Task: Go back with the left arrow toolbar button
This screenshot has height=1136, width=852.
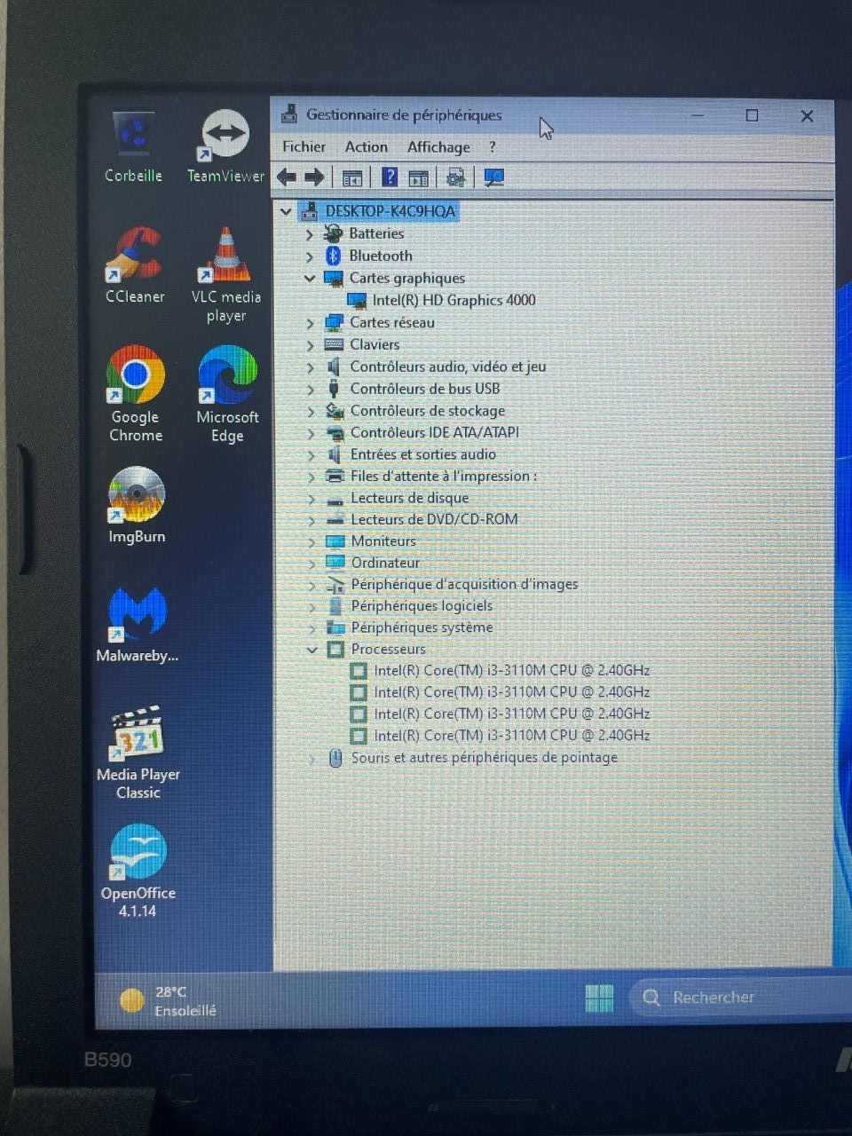Action: [x=286, y=177]
